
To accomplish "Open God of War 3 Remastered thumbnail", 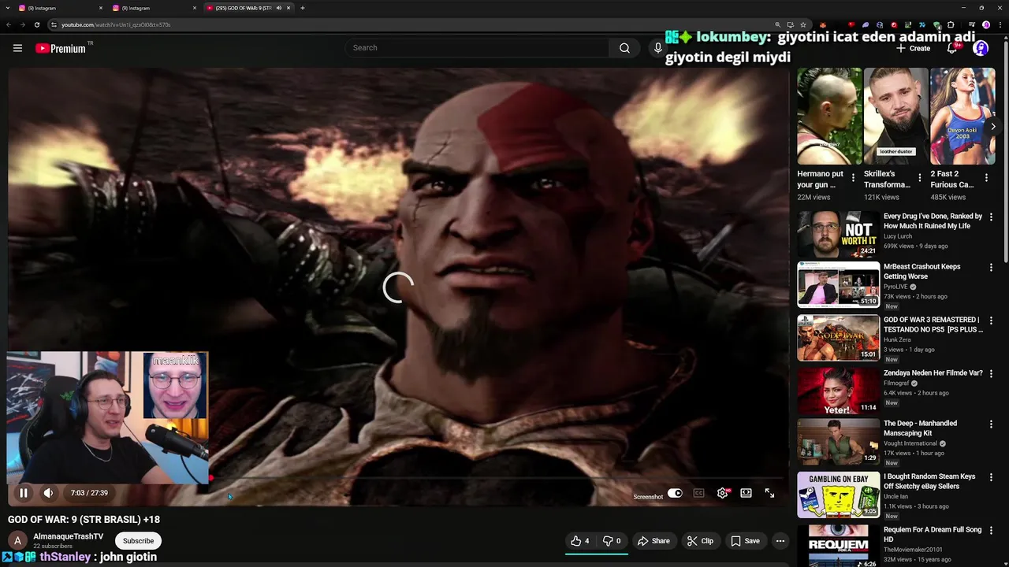I will point(838,338).
